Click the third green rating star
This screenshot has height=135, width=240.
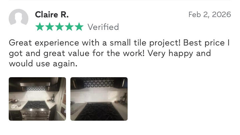[x=60, y=27]
